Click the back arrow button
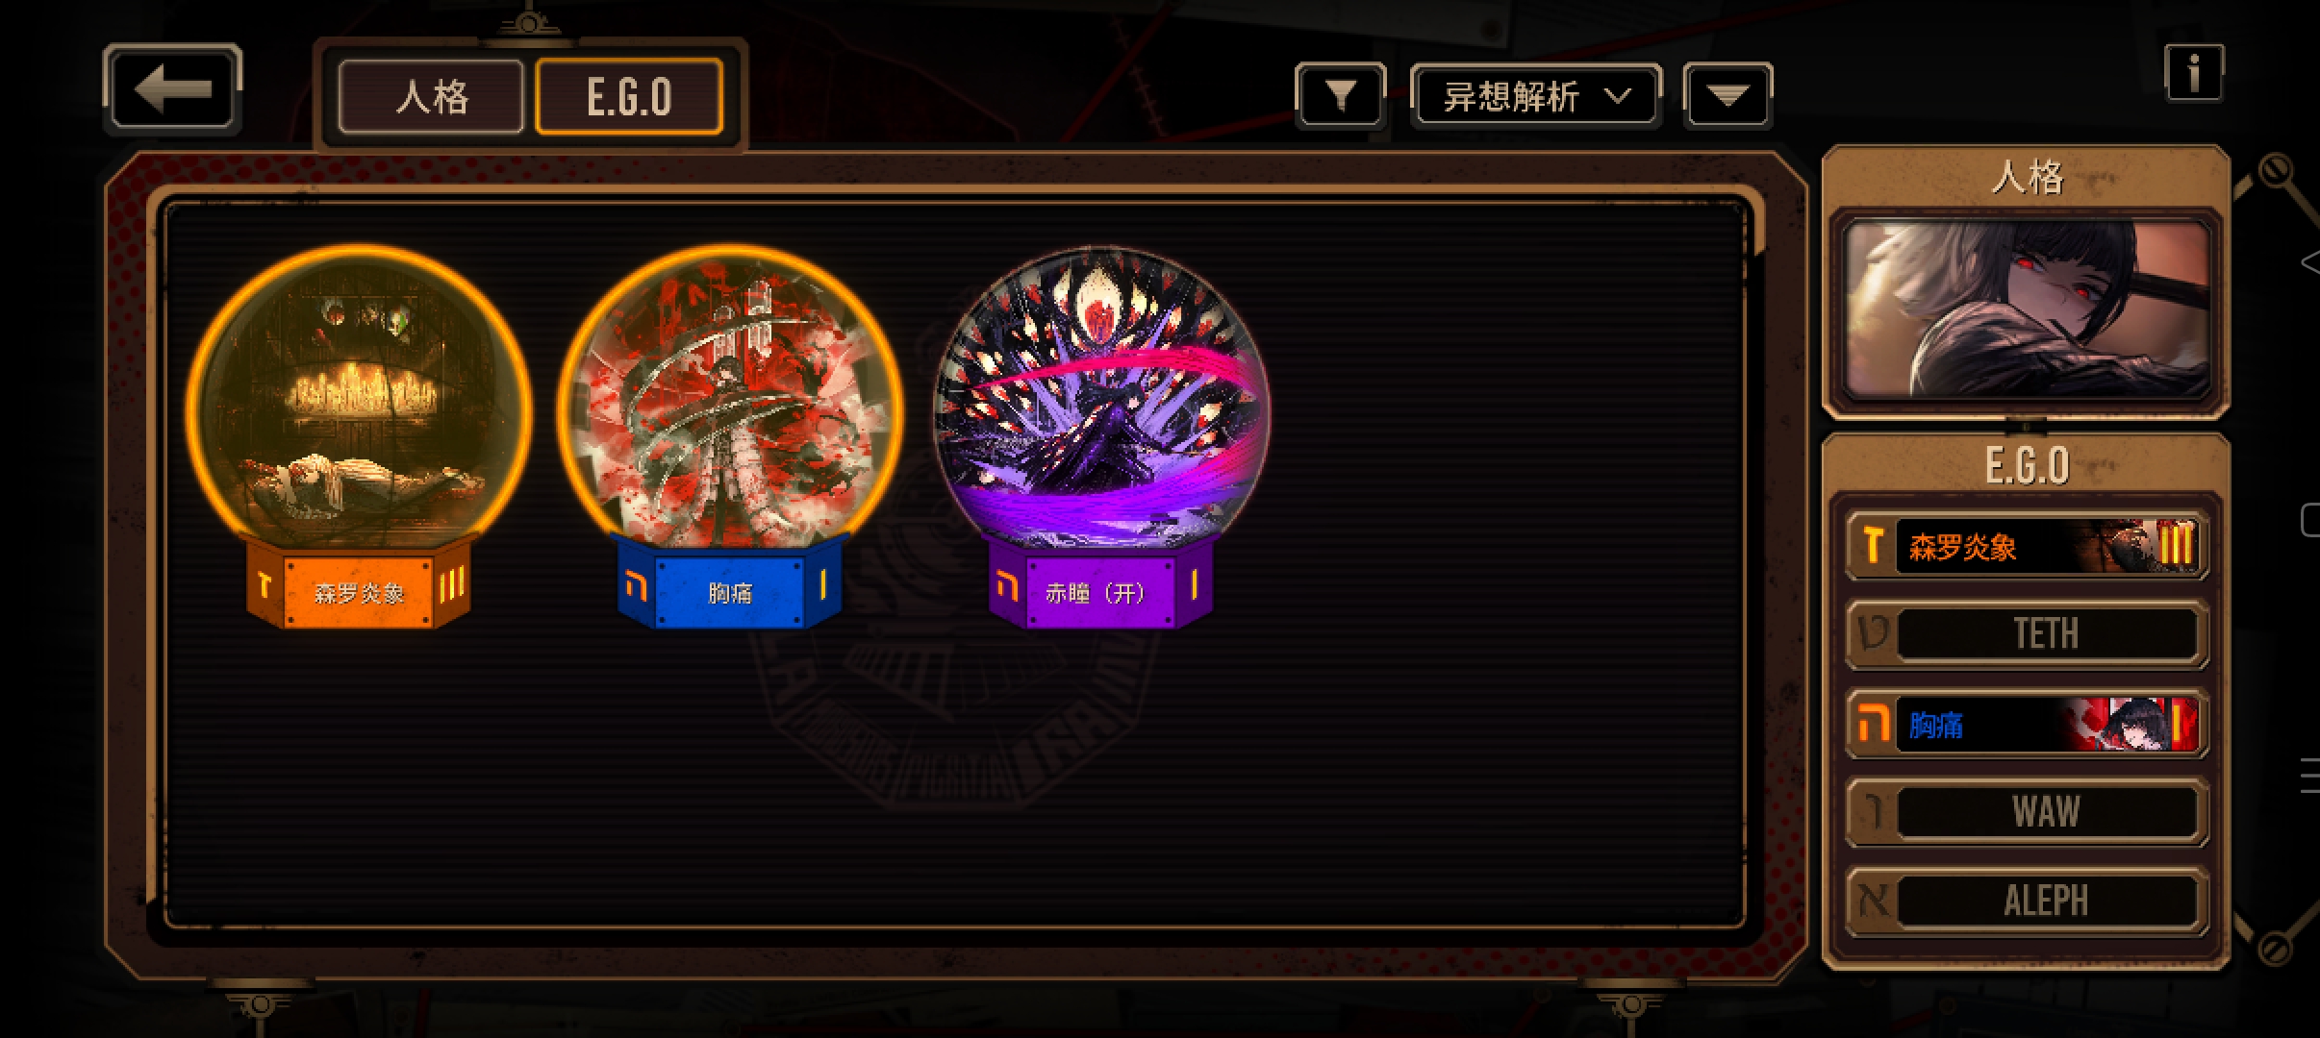This screenshot has width=2320, height=1038. (x=172, y=88)
